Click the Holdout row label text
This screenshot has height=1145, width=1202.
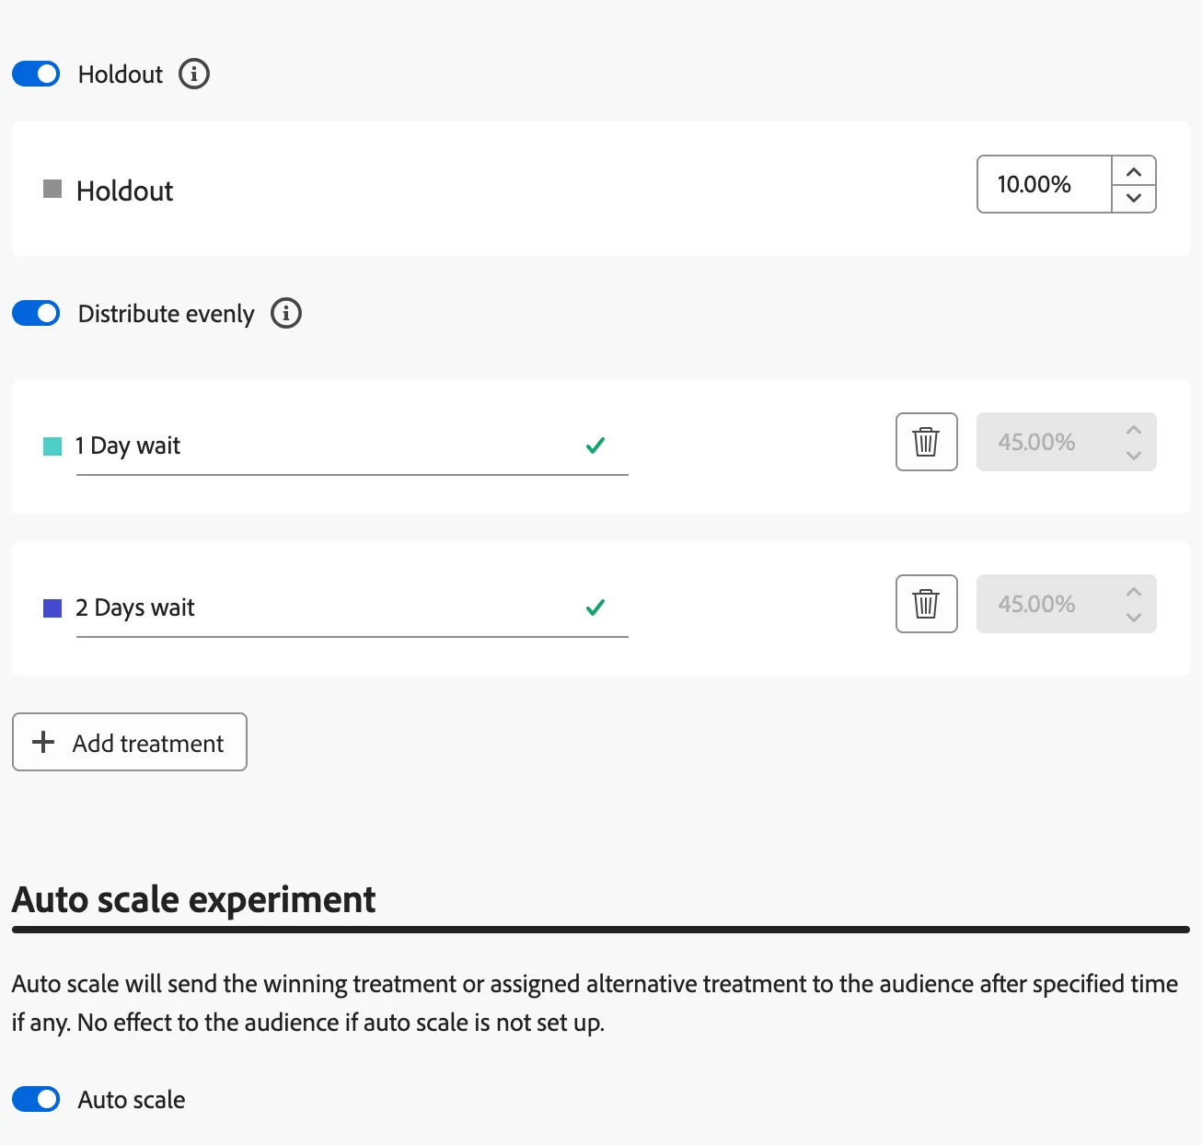click(x=124, y=191)
